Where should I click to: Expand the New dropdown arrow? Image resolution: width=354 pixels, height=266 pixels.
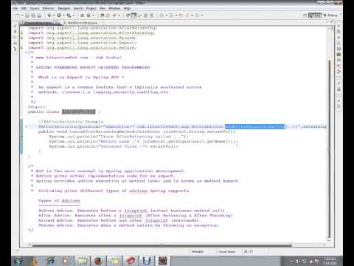point(22,16)
